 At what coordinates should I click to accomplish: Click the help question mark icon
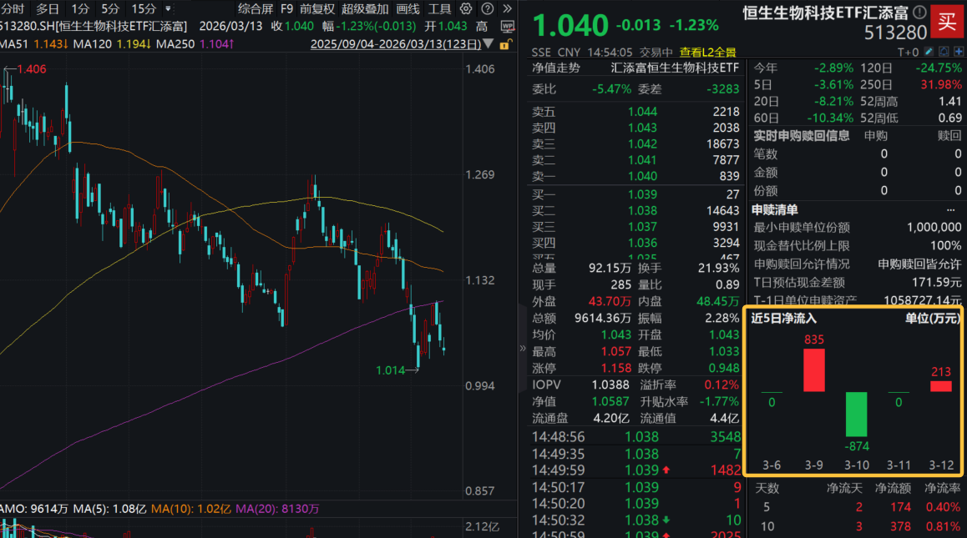pos(486,9)
